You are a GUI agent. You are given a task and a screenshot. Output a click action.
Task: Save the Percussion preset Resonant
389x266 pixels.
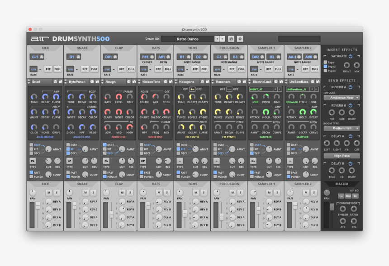coord(244,81)
